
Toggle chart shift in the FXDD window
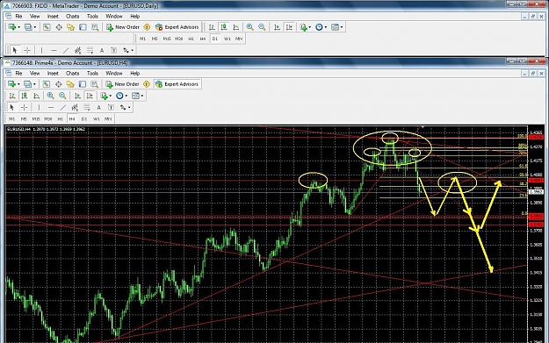coord(289,27)
